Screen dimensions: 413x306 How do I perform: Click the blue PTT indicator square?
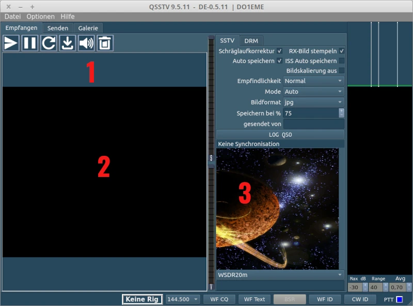tap(399, 299)
